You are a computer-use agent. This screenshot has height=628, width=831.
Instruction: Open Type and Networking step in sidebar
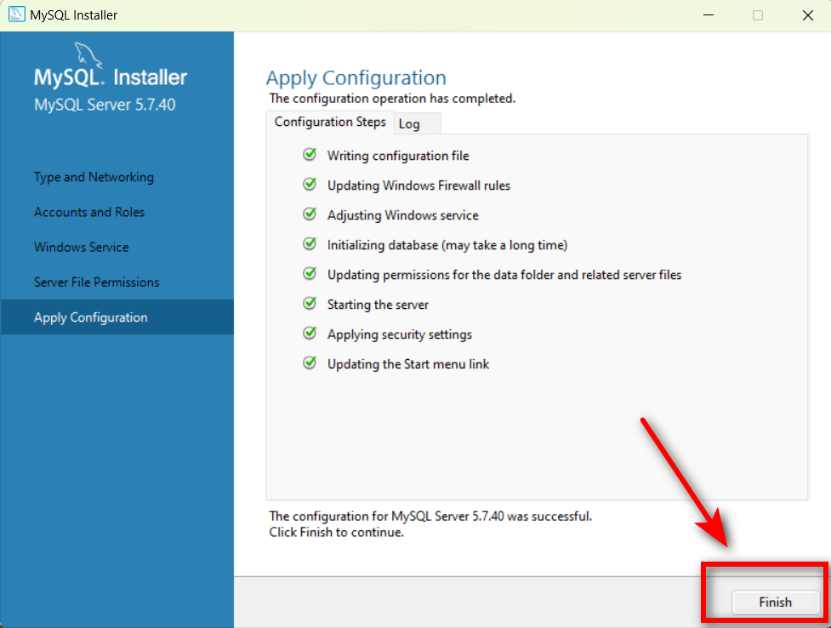(94, 177)
